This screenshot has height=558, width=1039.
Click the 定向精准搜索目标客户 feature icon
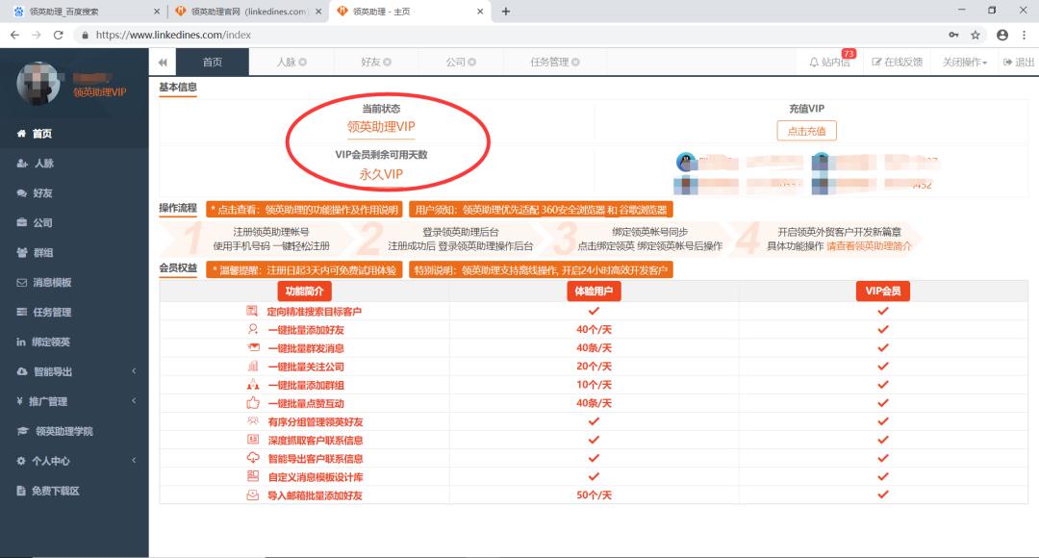coord(252,311)
